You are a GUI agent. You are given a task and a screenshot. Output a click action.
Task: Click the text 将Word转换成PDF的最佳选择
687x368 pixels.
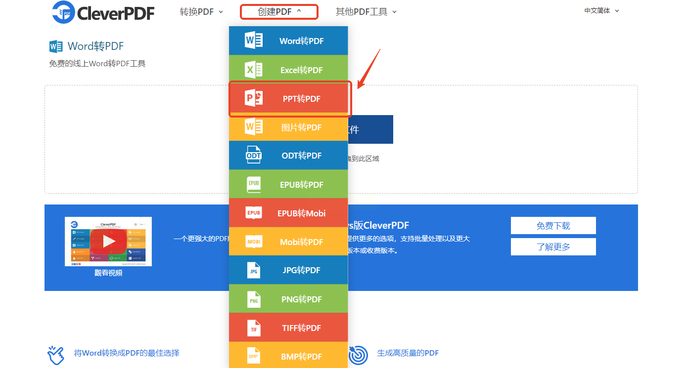pos(127,353)
